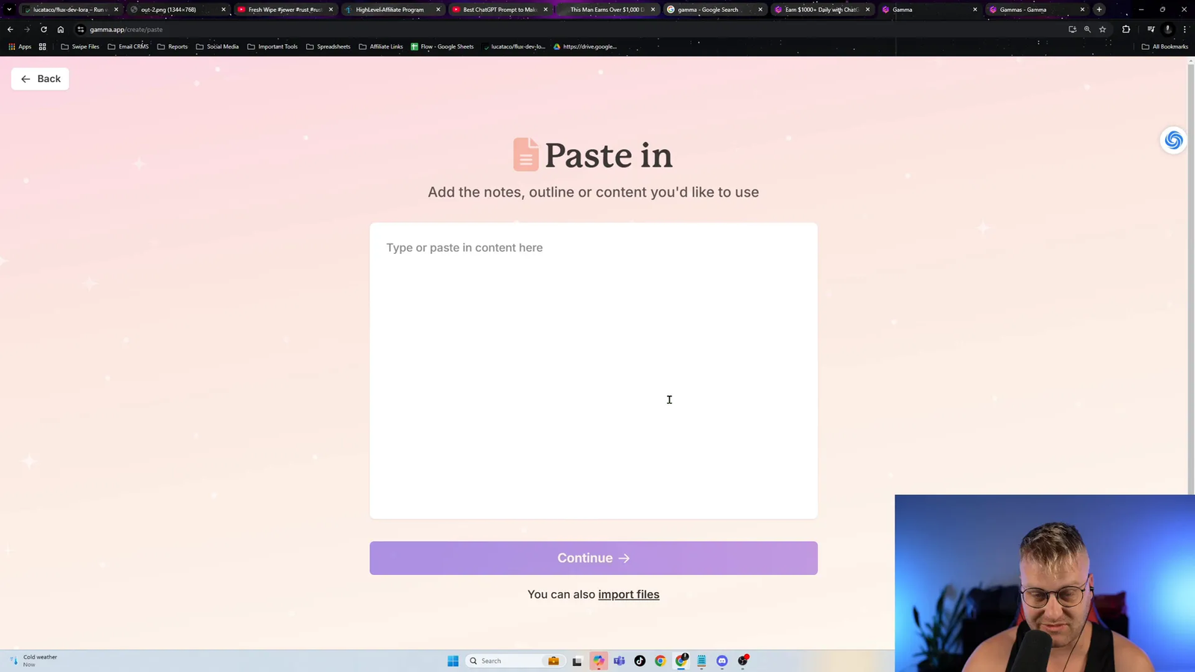Go back with browser back arrow
The width and height of the screenshot is (1195, 672).
point(10,29)
